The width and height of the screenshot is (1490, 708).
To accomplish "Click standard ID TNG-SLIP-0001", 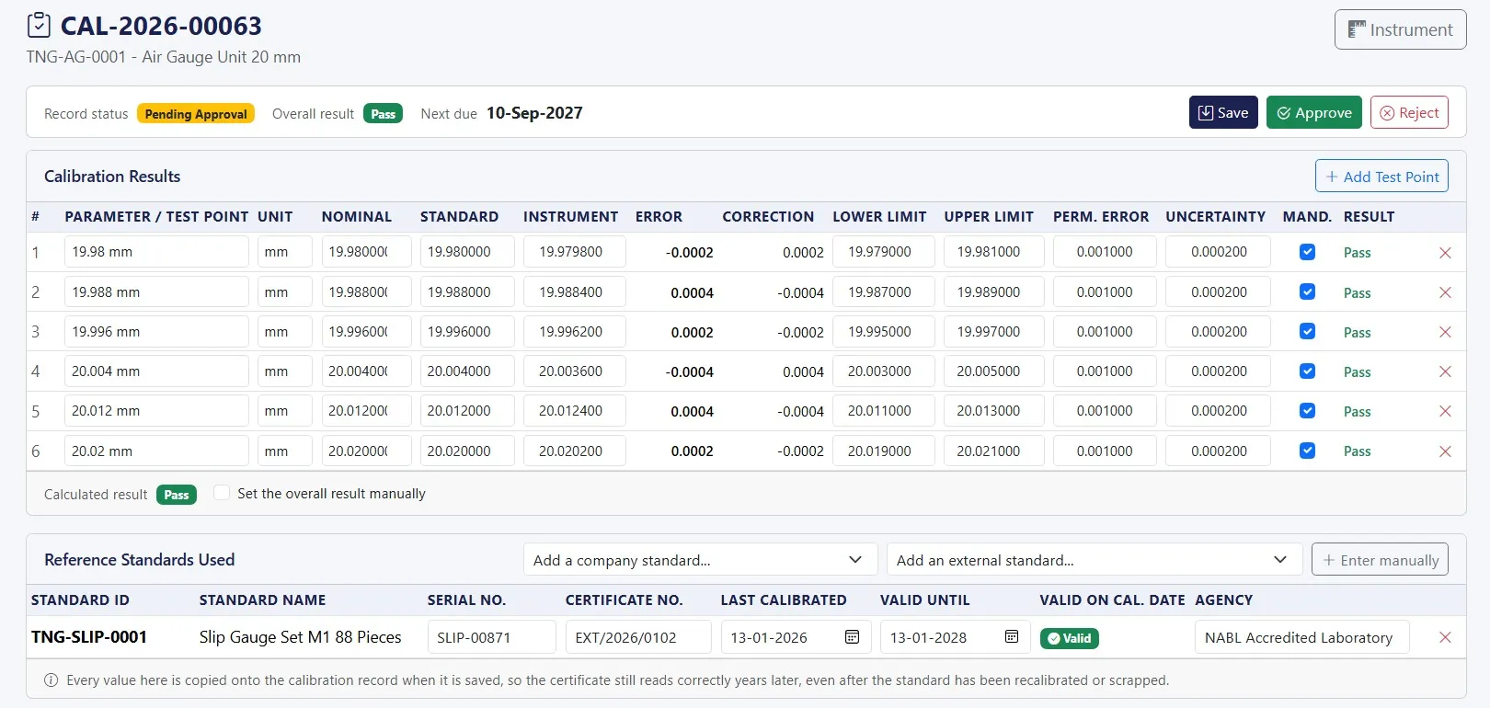I will pyautogui.click(x=89, y=637).
